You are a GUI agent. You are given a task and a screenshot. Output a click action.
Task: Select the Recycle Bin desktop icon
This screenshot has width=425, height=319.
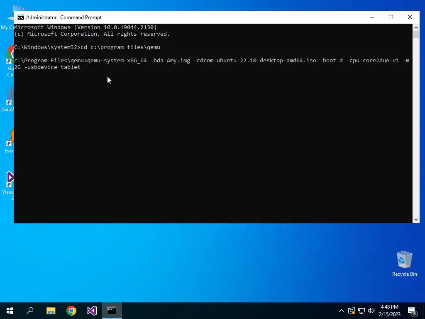pos(404,264)
